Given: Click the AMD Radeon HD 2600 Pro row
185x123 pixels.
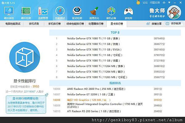Looking at the screenshot, I should [x=115, y=89].
